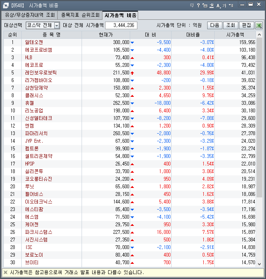266x279 pixels.
Task: Select stock 에스티팜
Action: [x=34, y=210]
